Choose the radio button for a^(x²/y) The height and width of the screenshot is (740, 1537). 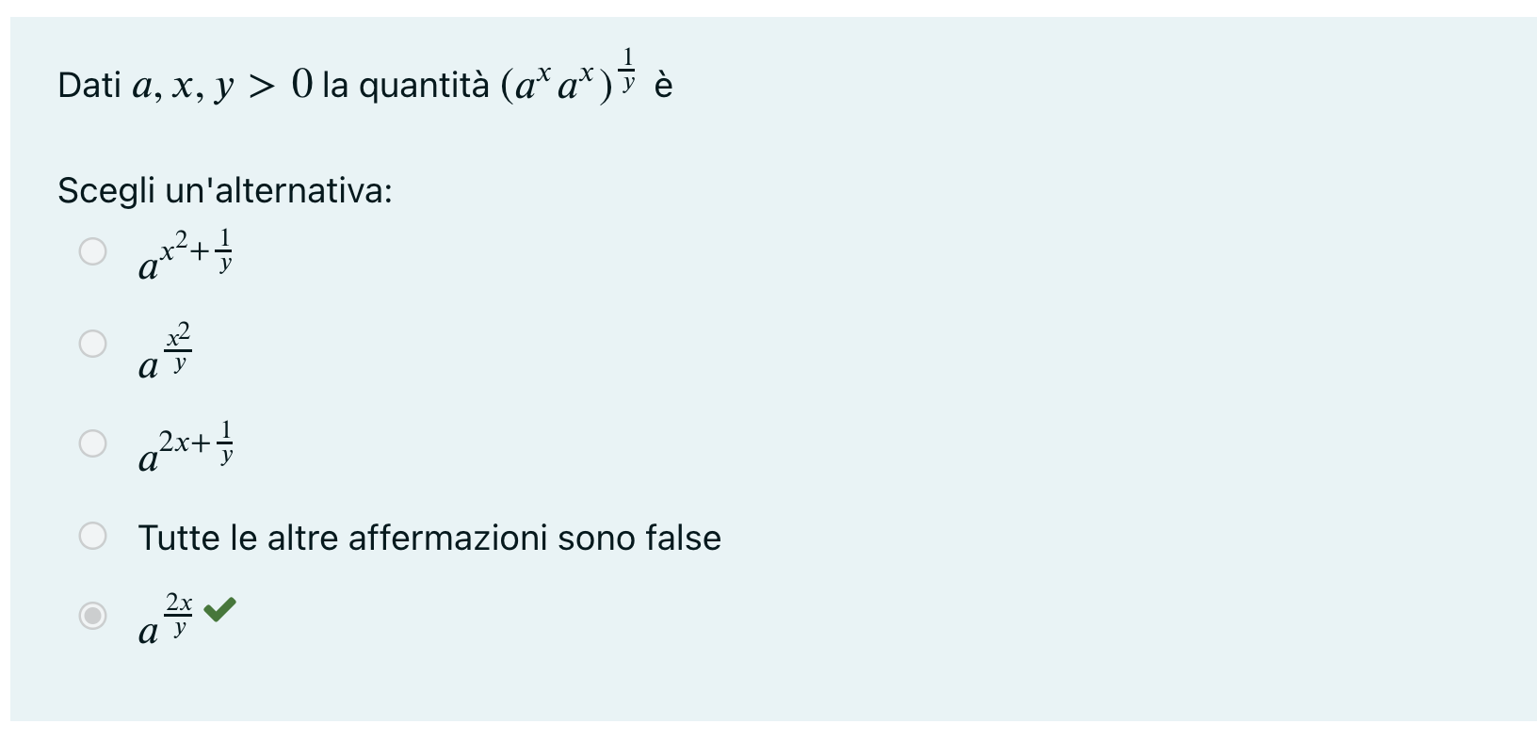tap(92, 344)
